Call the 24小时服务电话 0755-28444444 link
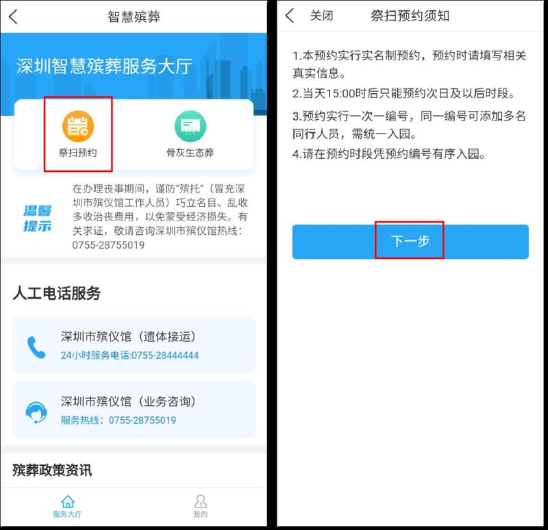 click(x=129, y=355)
